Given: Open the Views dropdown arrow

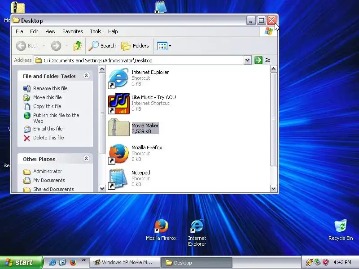Looking at the screenshot, I should [170, 46].
